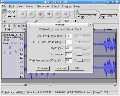Select the Draw pencil tool
The image size is (120, 96).
click(14, 12)
